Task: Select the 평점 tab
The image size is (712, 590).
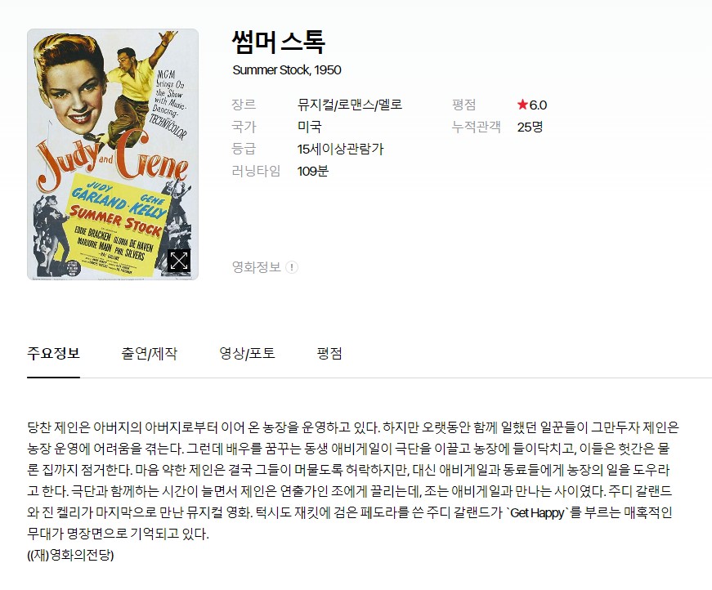Action: pos(329,353)
